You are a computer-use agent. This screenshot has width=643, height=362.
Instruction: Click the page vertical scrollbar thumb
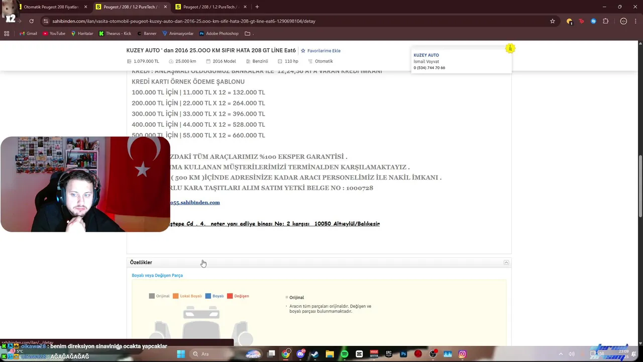640,186
